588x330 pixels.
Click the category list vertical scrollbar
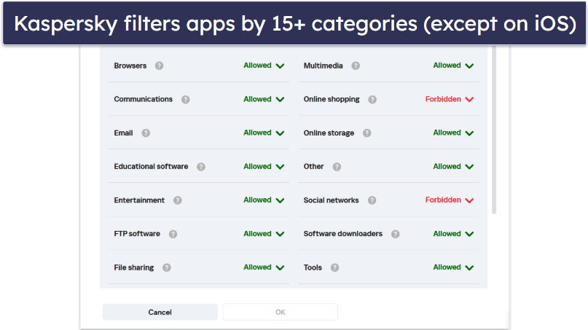tap(494, 130)
